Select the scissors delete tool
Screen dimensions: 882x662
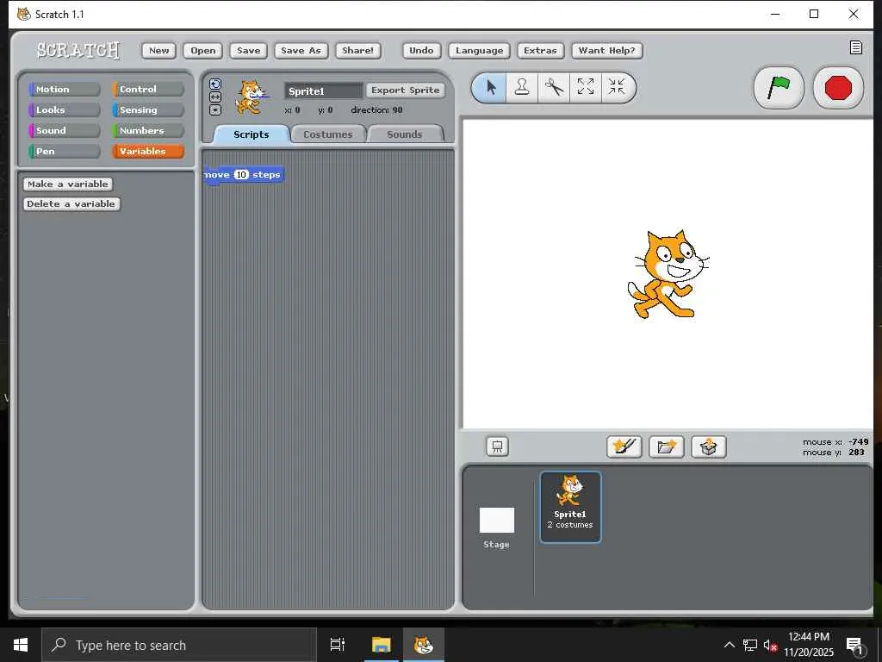(x=554, y=88)
